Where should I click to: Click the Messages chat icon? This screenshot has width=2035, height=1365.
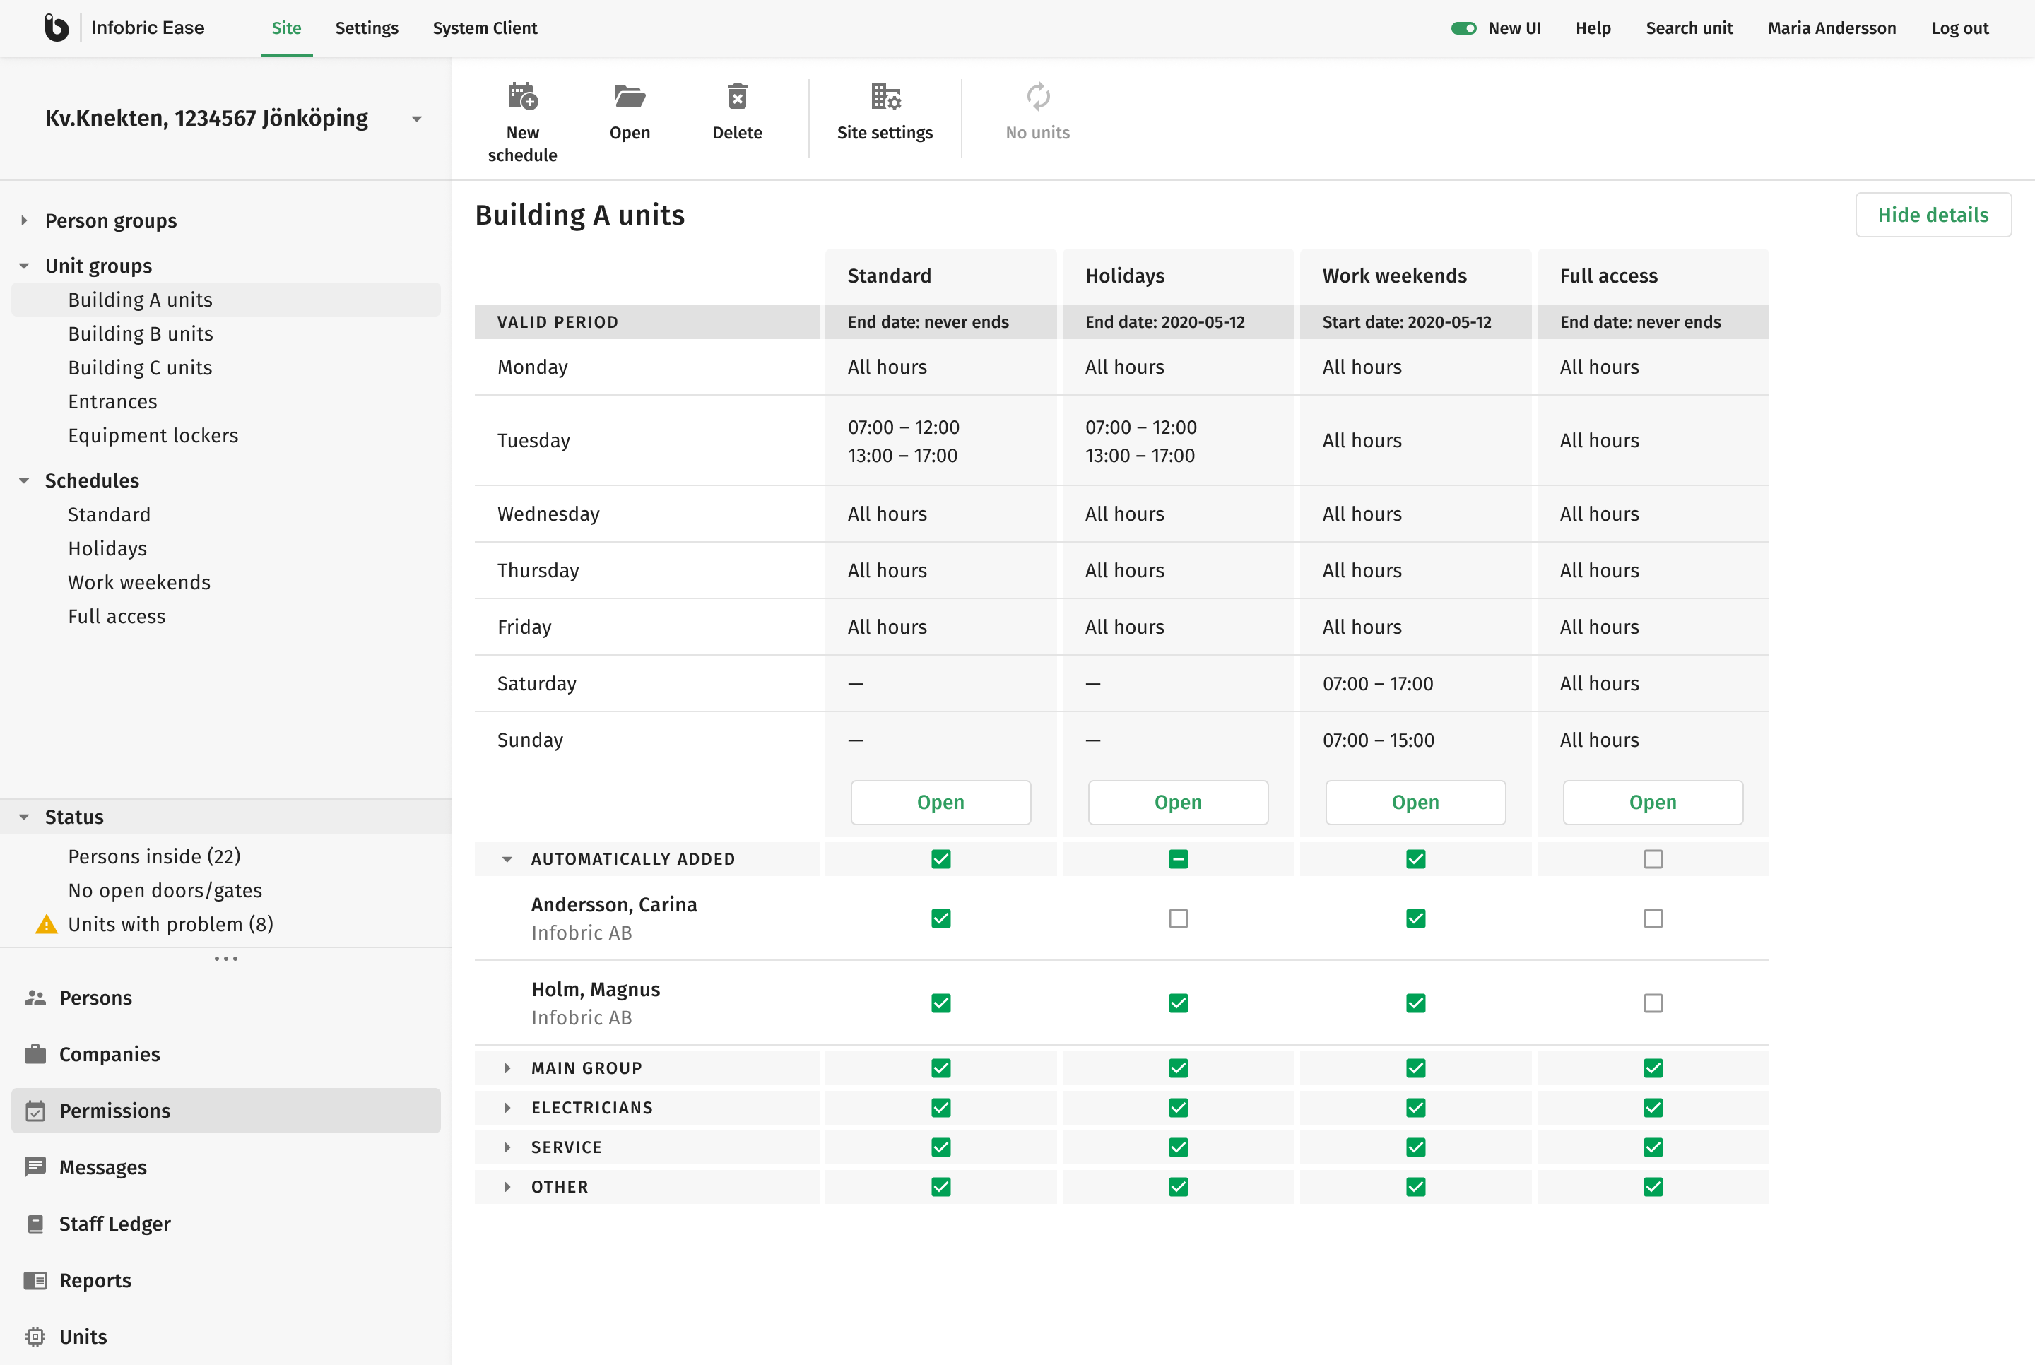click(35, 1167)
